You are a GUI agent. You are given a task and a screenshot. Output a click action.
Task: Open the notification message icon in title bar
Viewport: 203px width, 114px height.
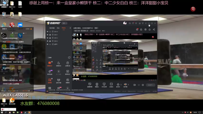click(133, 23)
